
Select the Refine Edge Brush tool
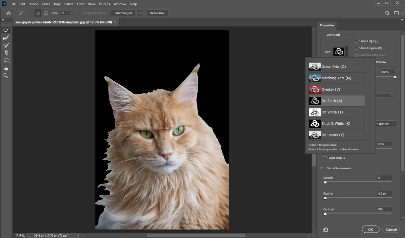pos(6,38)
